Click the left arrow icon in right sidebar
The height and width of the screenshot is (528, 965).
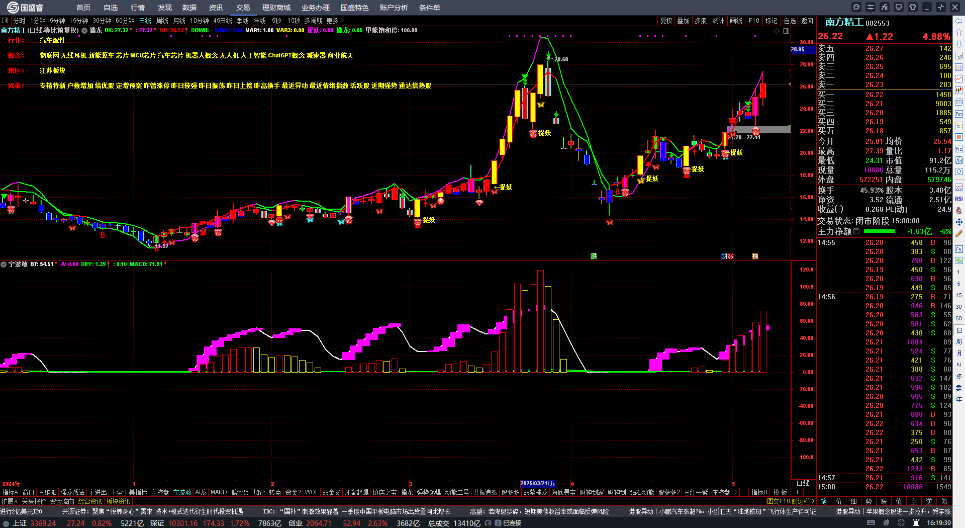[x=959, y=21]
